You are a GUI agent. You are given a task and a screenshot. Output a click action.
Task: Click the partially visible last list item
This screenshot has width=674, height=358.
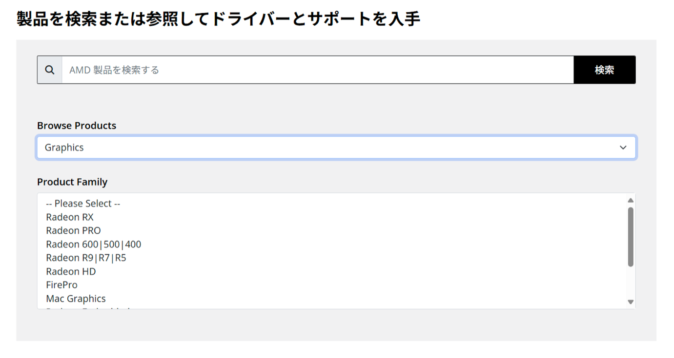coord(88,307)
